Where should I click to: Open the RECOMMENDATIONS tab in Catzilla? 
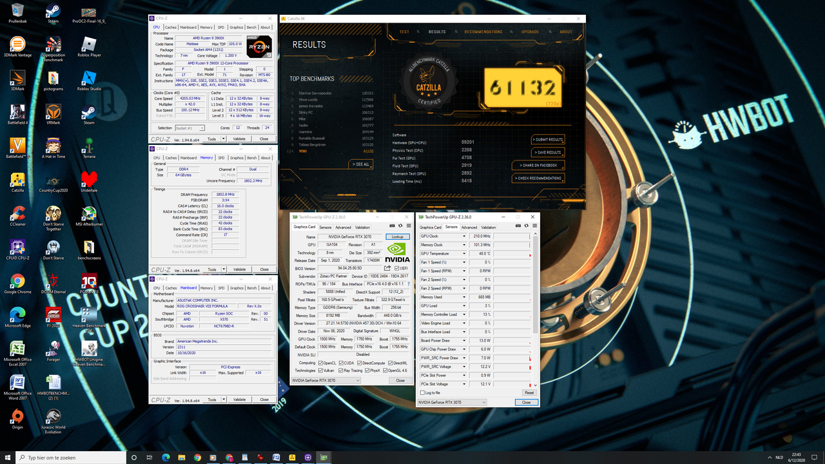coord(483,32)
